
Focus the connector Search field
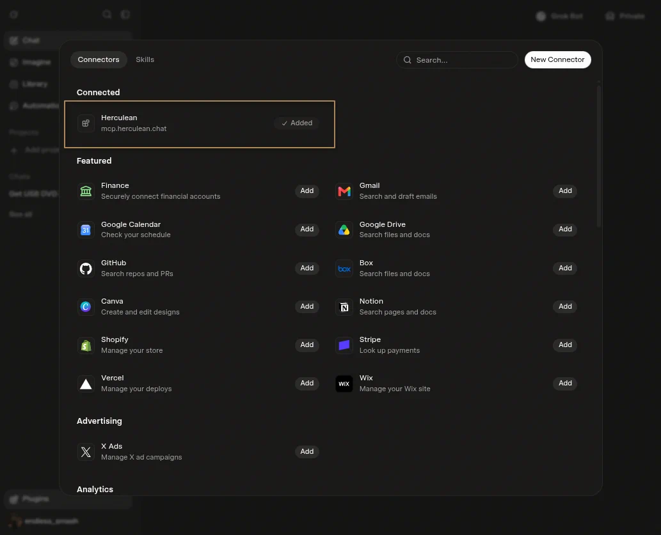[x=457, y=60]
